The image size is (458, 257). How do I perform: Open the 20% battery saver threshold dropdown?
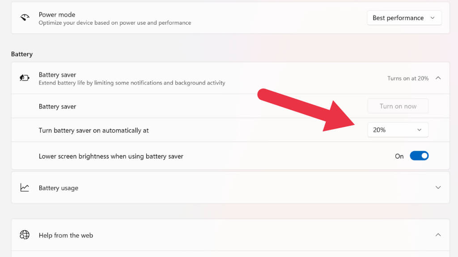click(x=398, y=130)
